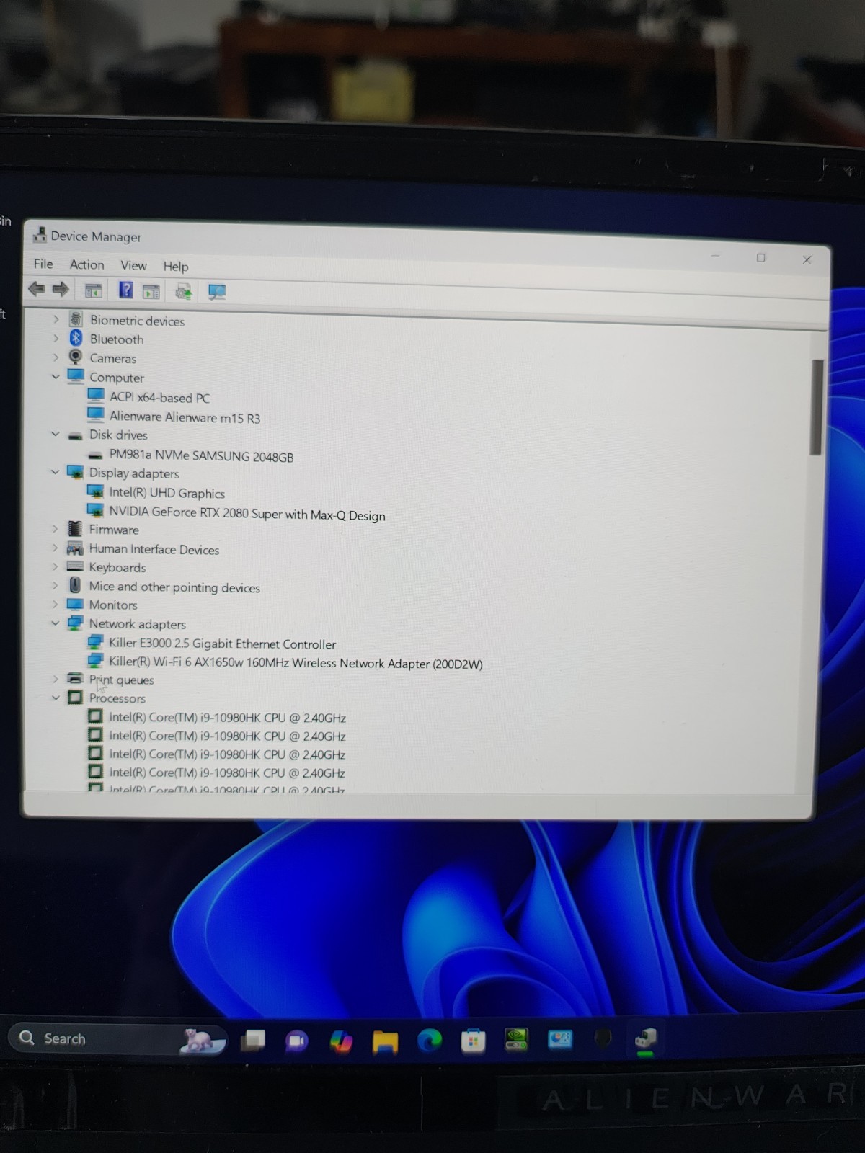The width and height of the screenshot is (865, 1153).
Task: Open Microsoft Edge from the taskbar
Action: pos(430,1041)
